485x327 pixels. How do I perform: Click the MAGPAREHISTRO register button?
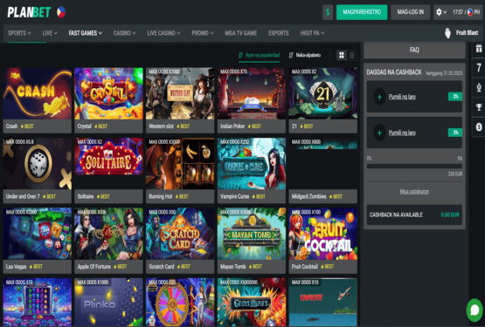pyautogui.click(x=362, y=12)
